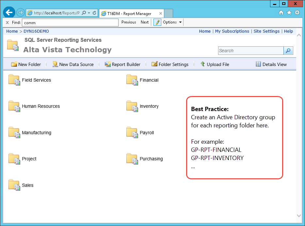
Task: Click the Project folder icon
Action: tap(14, 159)
